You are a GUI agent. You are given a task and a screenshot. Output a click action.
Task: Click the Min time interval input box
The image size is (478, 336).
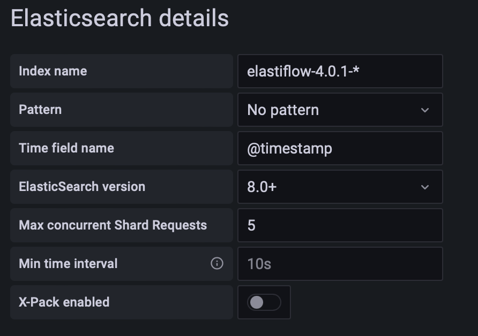340,263
